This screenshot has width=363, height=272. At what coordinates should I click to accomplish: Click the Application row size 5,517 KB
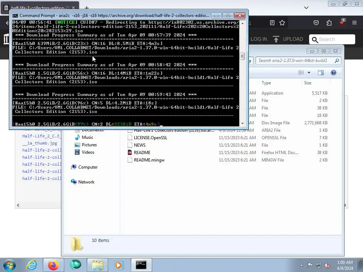(x=319, y=93)
